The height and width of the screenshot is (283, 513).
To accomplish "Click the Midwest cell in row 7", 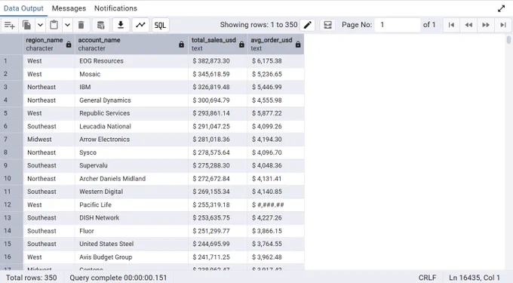I will [x=49, y=140].
